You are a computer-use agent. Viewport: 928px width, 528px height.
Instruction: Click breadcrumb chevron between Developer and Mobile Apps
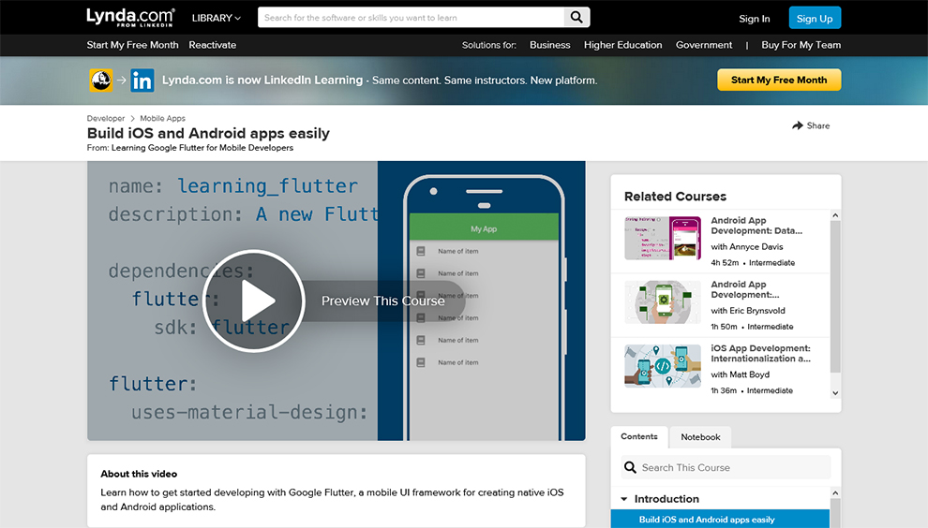click(x=132, y=118)
